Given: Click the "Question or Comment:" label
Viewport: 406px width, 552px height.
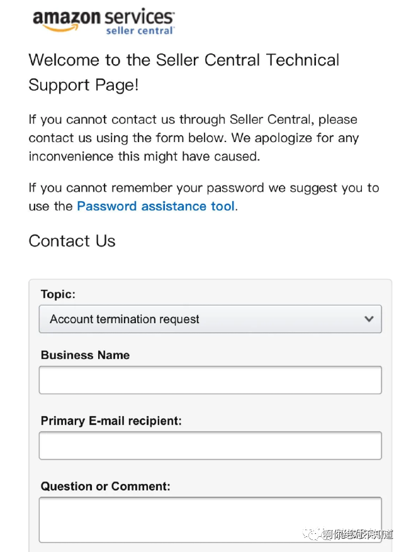Looking at the screenshot, I should click(105, 486).
